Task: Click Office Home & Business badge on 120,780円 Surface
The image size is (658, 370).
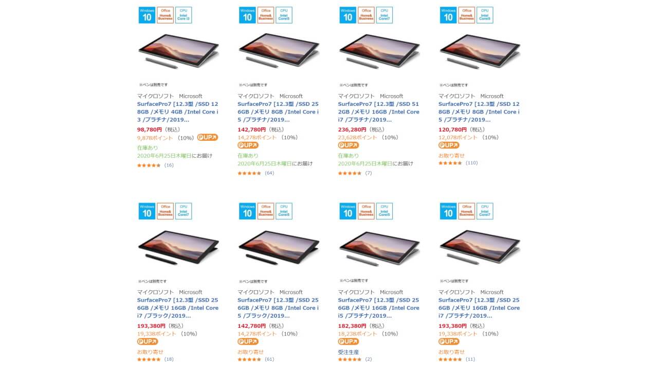Action: [467, 15]
